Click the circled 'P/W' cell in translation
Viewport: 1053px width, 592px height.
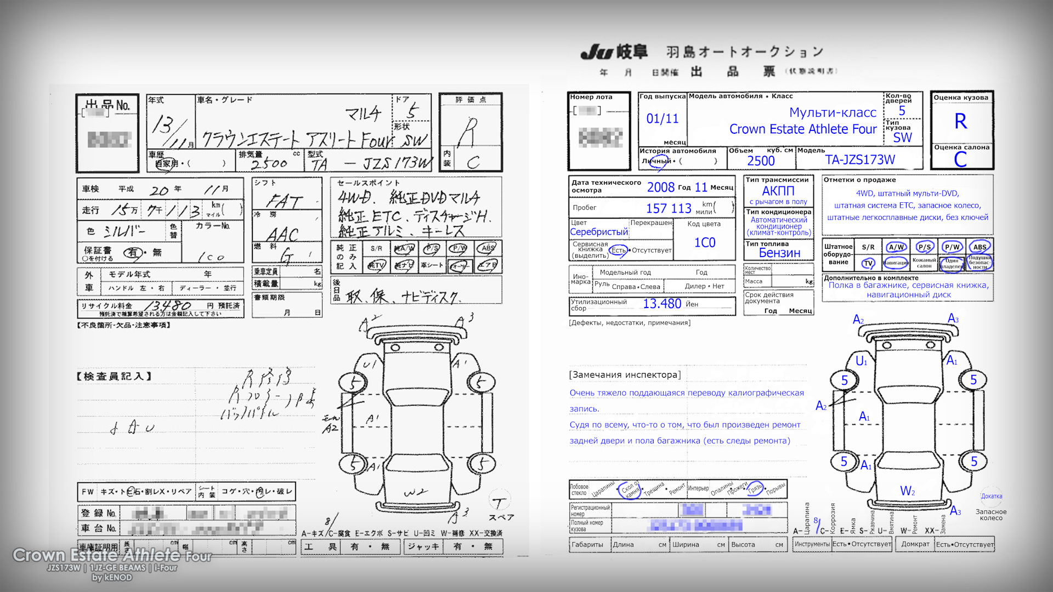pos(952,247)
